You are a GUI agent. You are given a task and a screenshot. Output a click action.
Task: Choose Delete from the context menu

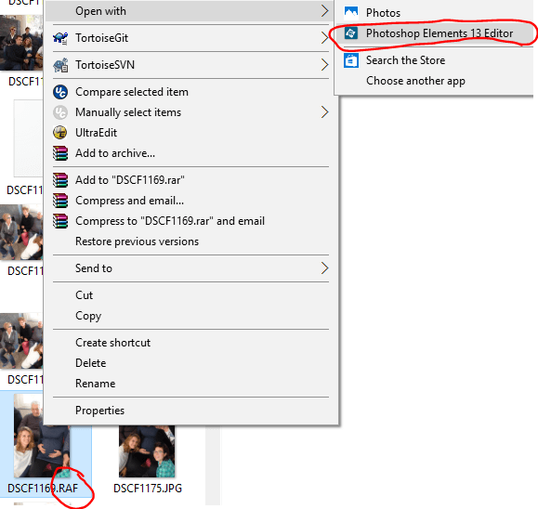pyautogui.click(x=190, y=363)
